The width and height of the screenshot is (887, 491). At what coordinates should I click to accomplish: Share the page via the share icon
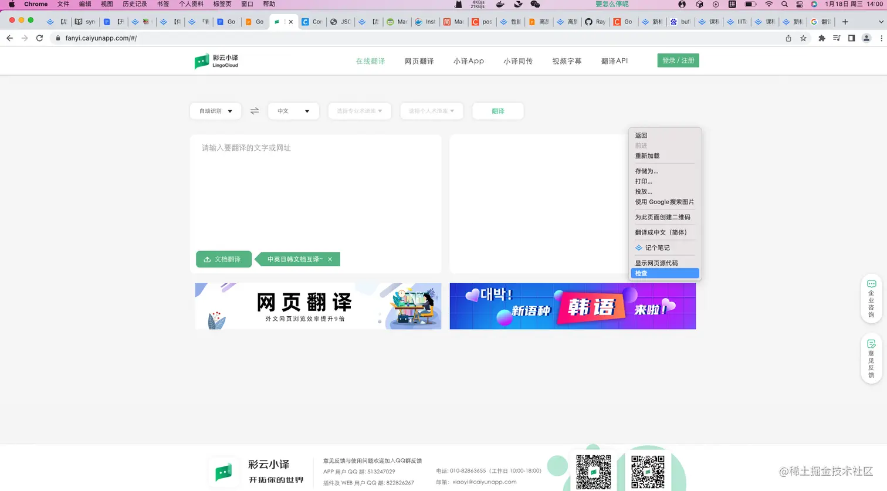click(788, 38)
